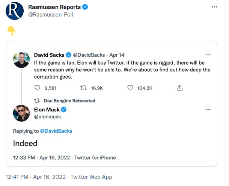229x186 pixels.
Task: Open David Sacks tweet more options menu
Action: pos(208,55)
